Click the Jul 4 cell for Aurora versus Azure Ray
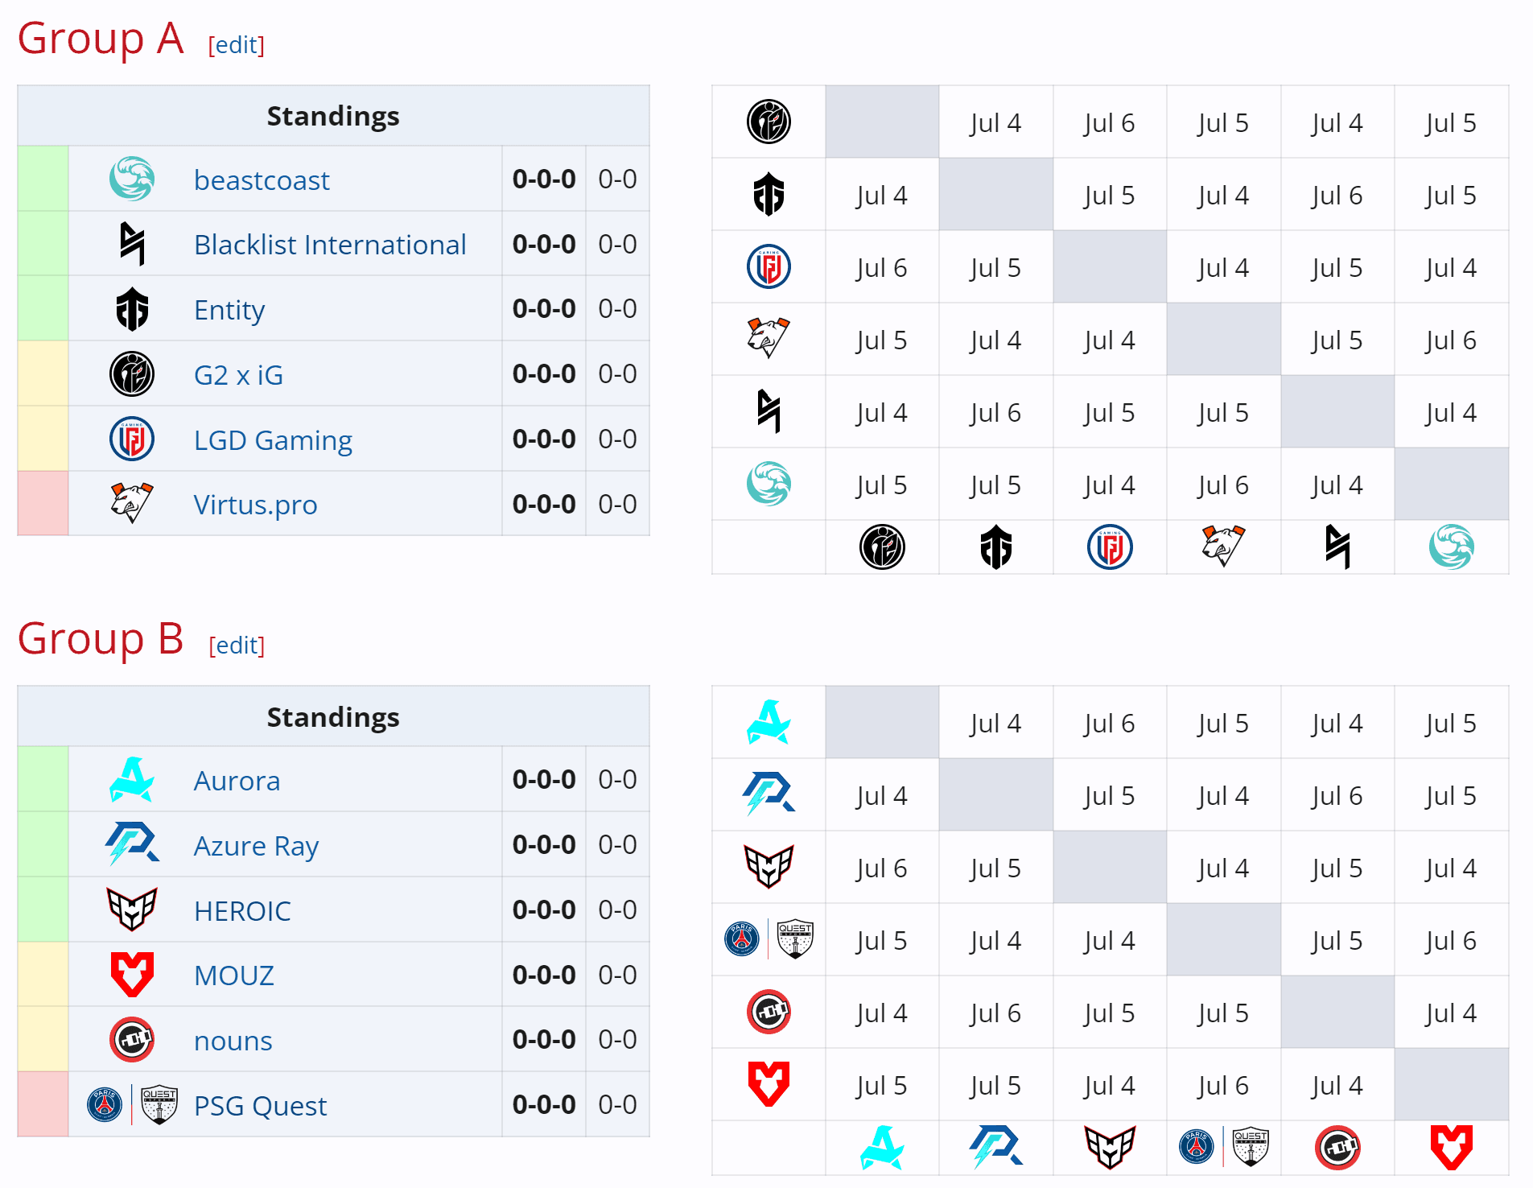 coord(995,723)
